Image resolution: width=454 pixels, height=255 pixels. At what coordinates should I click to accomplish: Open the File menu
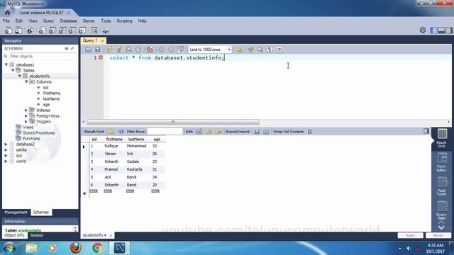click(x=6, y=21)
